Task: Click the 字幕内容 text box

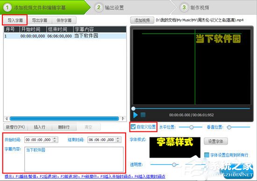Action: pyautogui.click(x=74, y=159)
